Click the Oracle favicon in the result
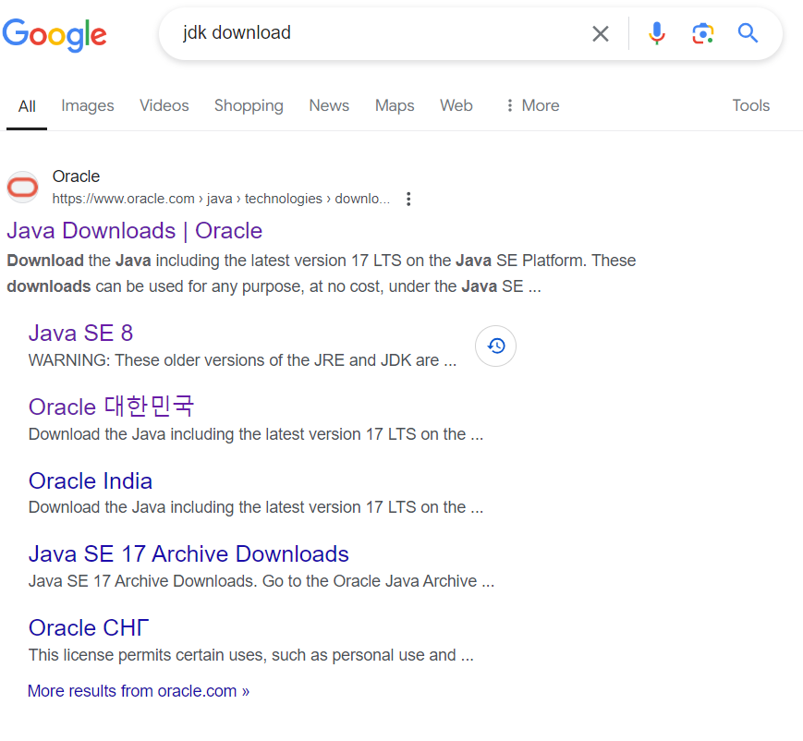The height and width of the screenshot is (741, 803). 22,187
